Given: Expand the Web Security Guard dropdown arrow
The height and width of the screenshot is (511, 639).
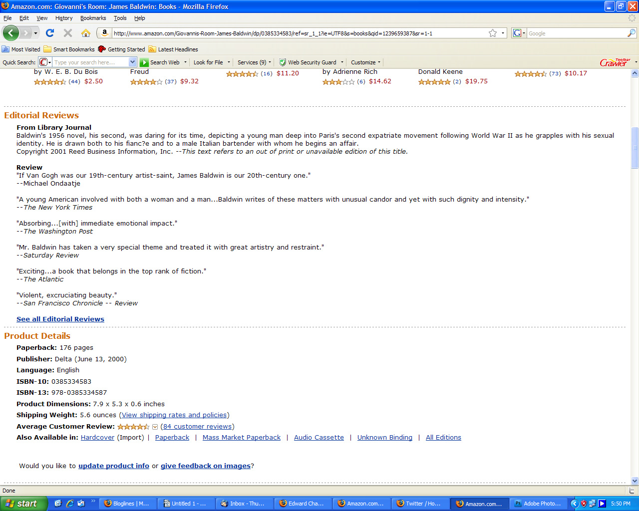Looking at the screenshot, I should 342,62.
